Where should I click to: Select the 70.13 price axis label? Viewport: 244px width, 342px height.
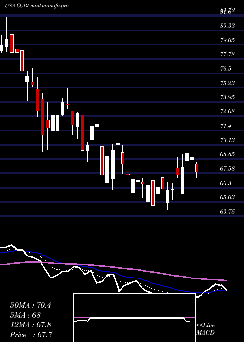click(x=227, y=140)
